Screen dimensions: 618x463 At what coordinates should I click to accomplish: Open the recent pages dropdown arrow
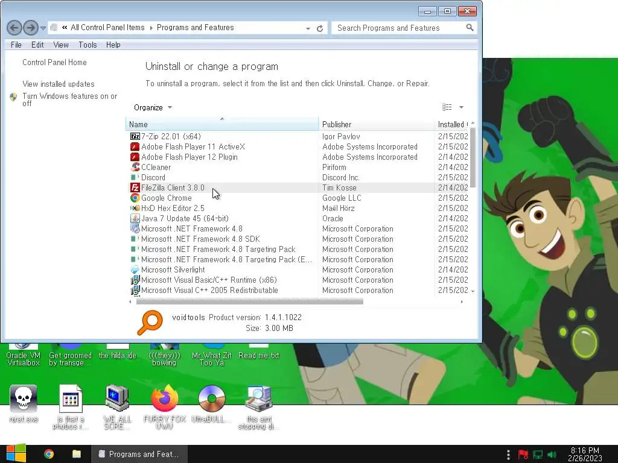[43, 28]
